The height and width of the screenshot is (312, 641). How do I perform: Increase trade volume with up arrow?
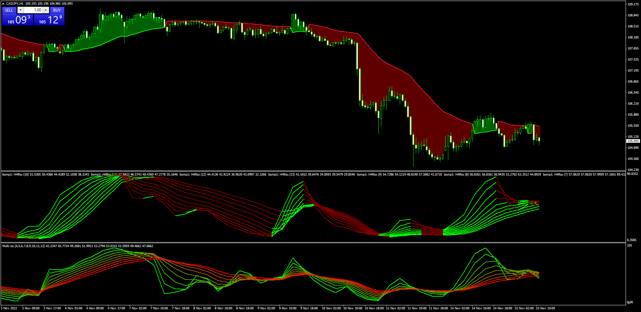pyautogui.click(x=46, y=10)
